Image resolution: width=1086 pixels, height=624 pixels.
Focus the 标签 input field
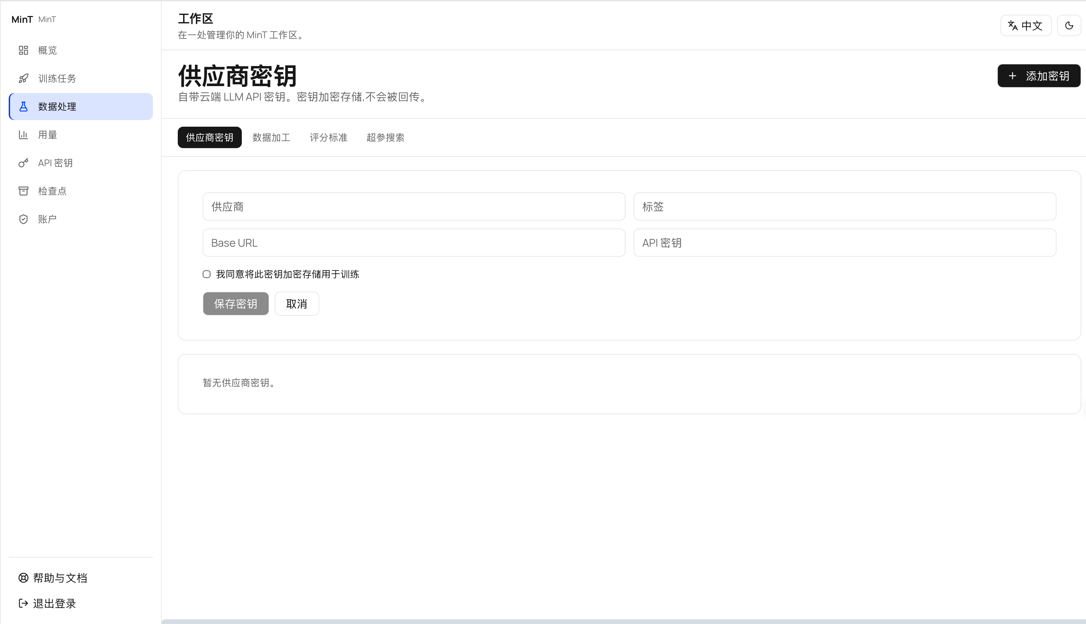tap(845, 206)
